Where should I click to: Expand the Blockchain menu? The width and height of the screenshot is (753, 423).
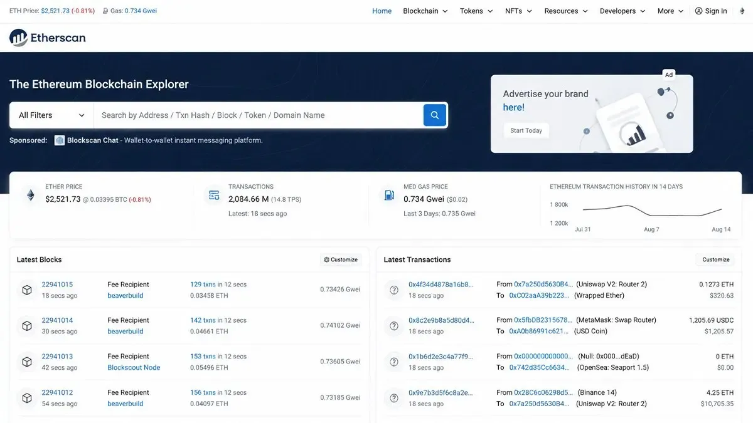tap(425, 11)
